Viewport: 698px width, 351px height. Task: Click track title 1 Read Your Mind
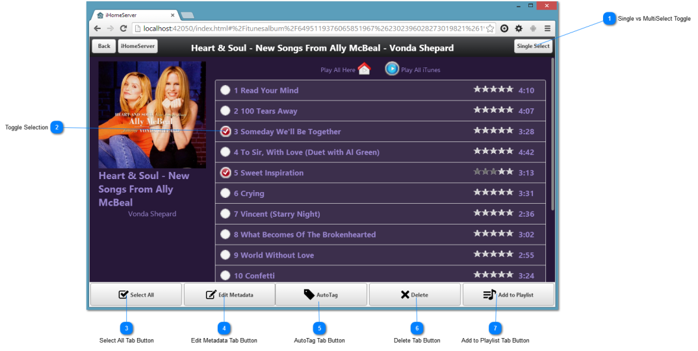click(266, 90)
